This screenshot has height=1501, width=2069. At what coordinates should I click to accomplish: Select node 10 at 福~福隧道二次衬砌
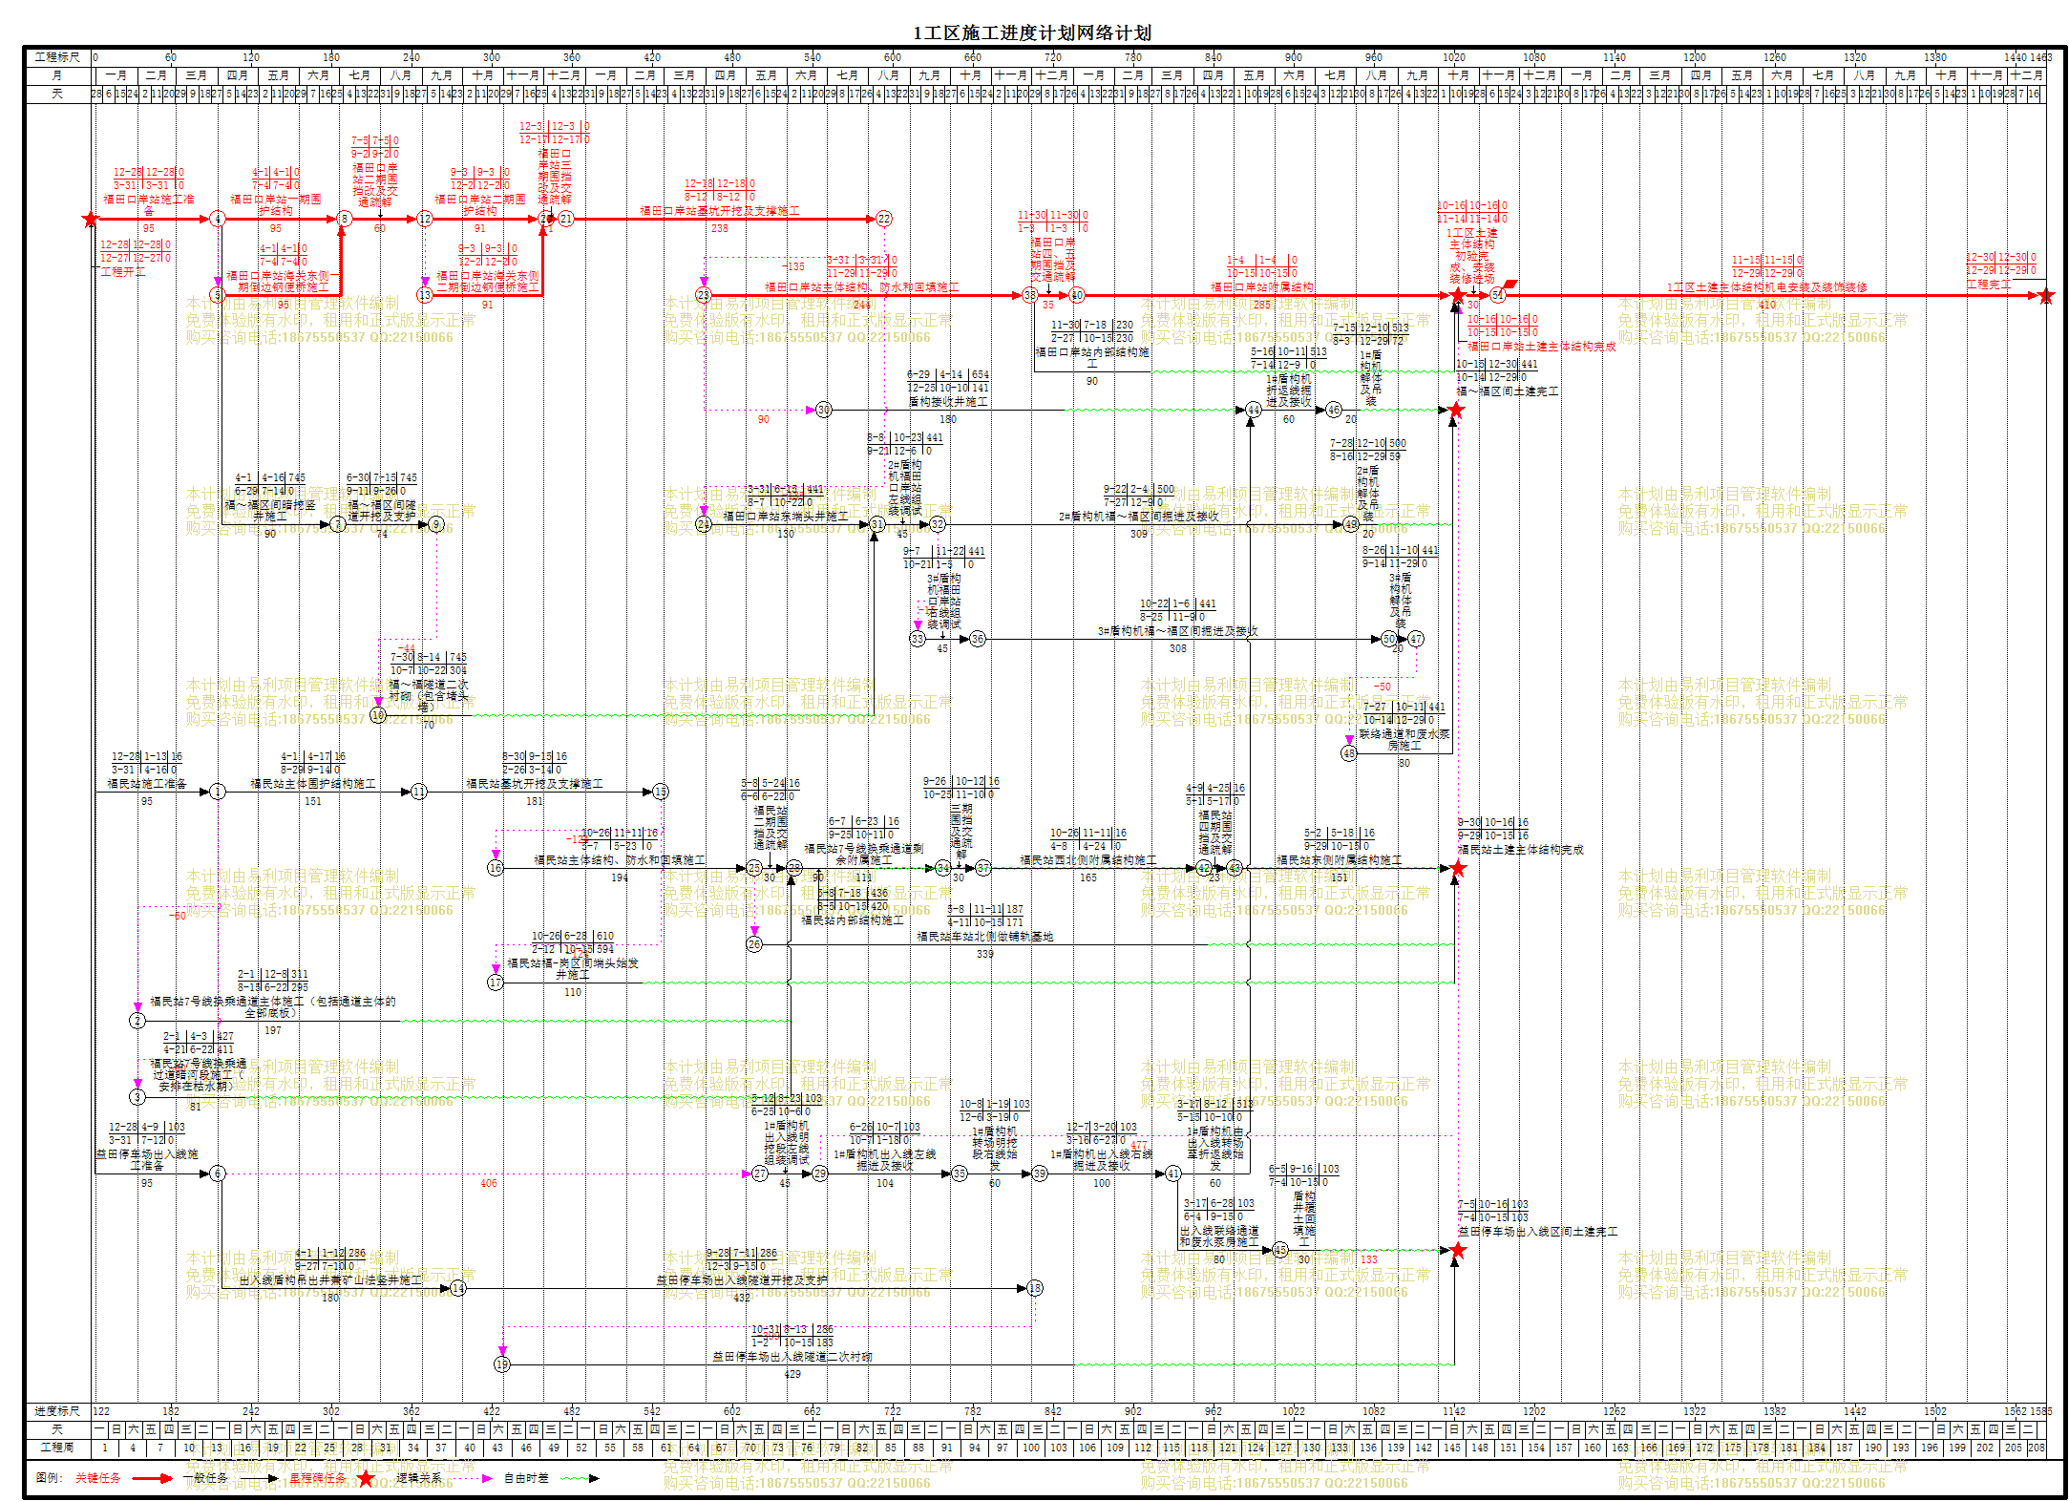(378, 715)
